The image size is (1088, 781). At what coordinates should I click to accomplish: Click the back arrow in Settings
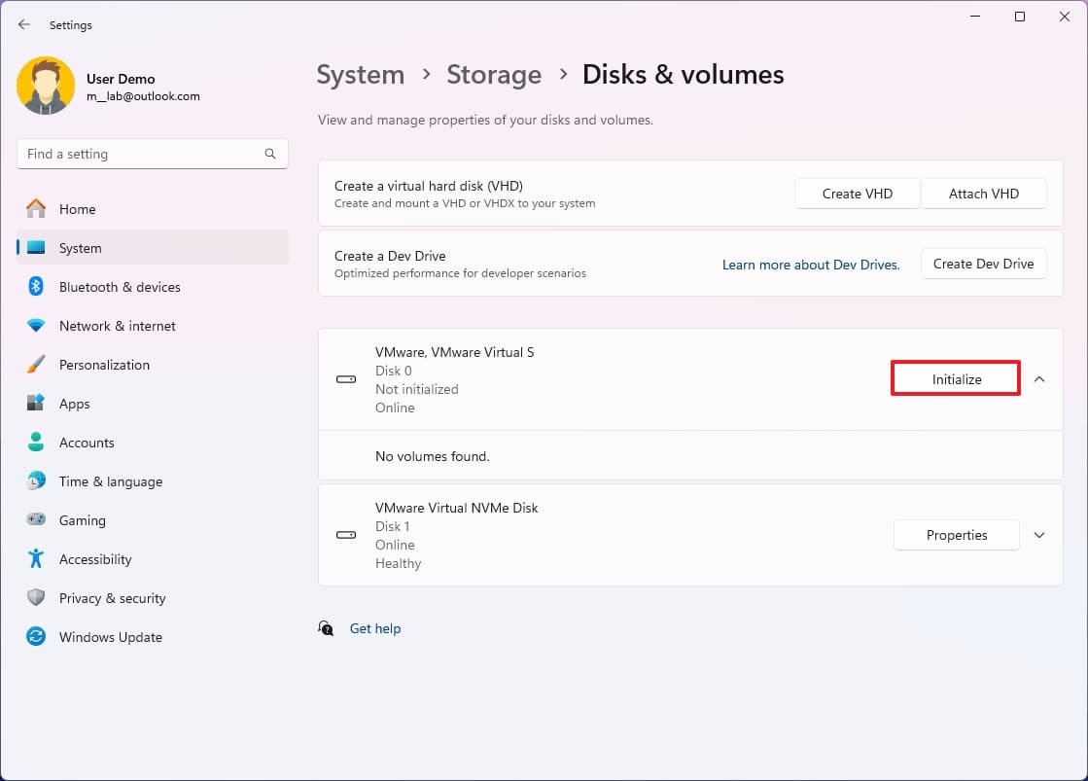pyautogui.click(x=24, y=24)
